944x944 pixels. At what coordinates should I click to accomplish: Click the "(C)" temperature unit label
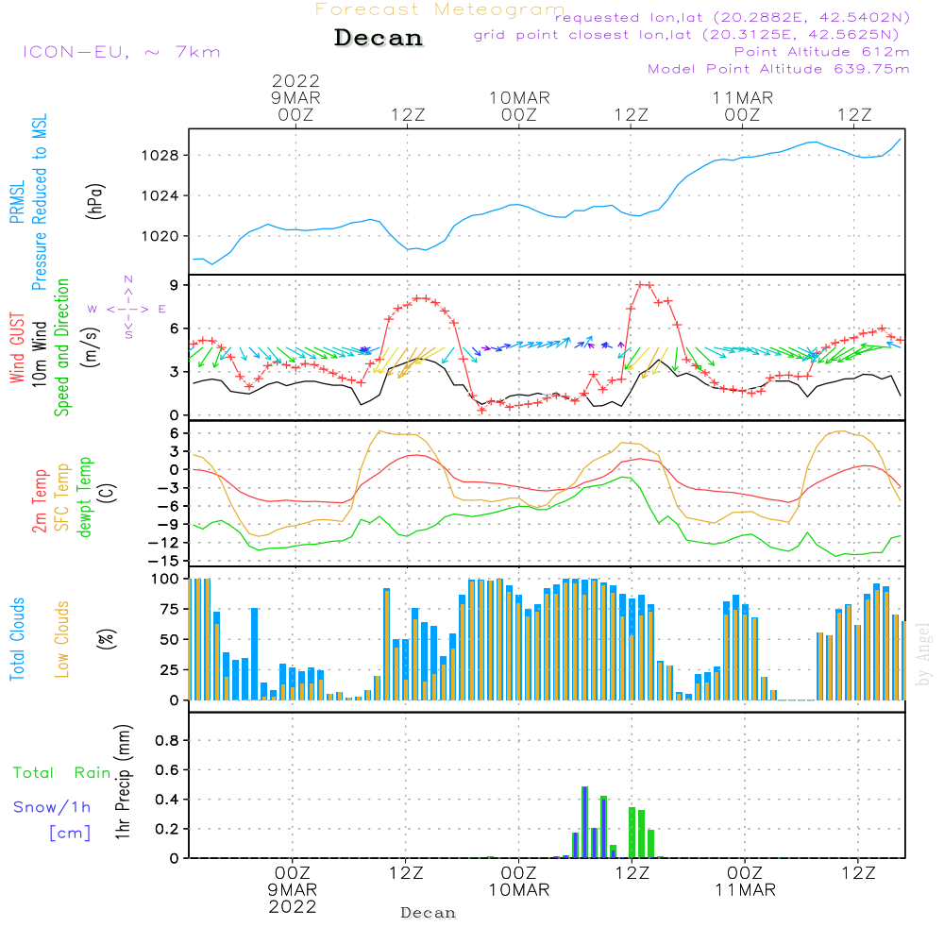(107, 493)
